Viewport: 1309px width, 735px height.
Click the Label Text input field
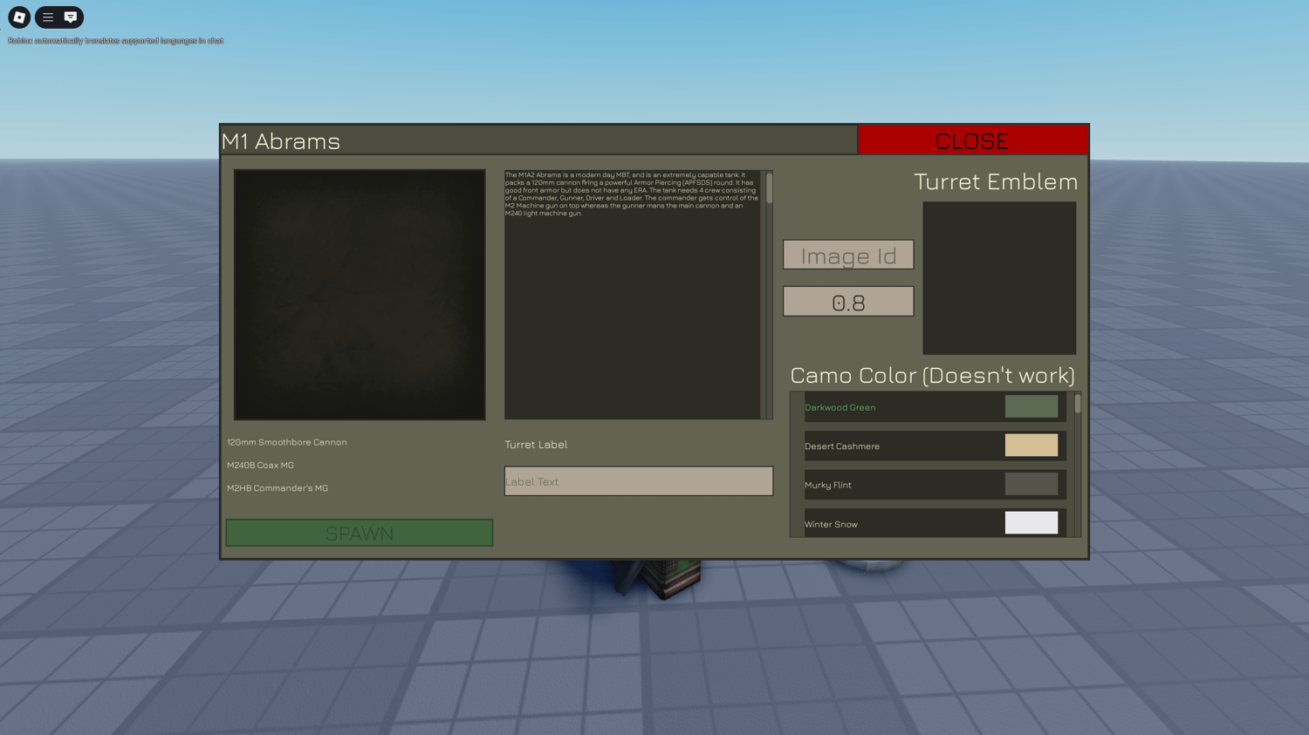[x=639, y=481]
